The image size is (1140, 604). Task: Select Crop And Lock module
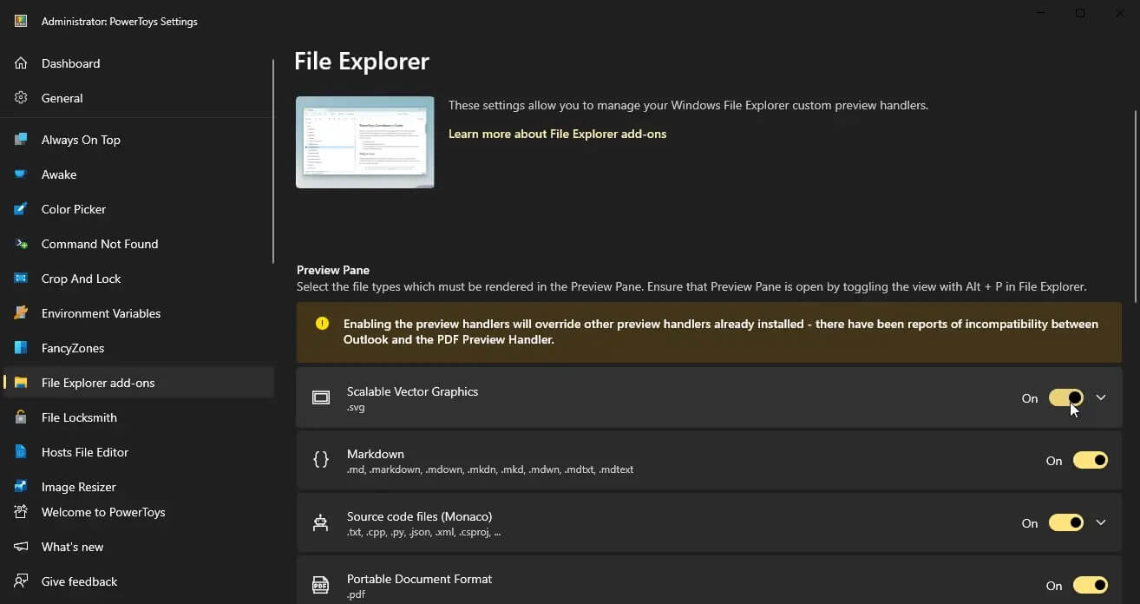(x=139, y=279)
